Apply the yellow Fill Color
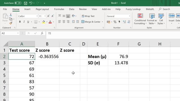Image resolution: width=180 pixels, height=101 pixels. pyautogui.click(x=44, y=22)
